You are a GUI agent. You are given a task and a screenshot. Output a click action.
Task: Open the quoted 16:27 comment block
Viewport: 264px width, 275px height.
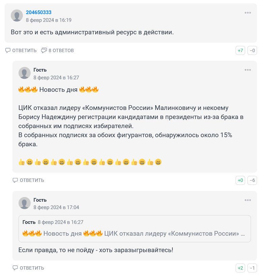[x=134, y=229]
